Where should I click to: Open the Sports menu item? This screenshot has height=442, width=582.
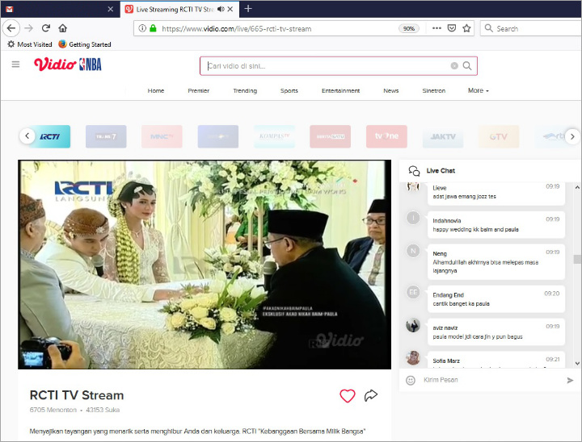pos(289,90)
